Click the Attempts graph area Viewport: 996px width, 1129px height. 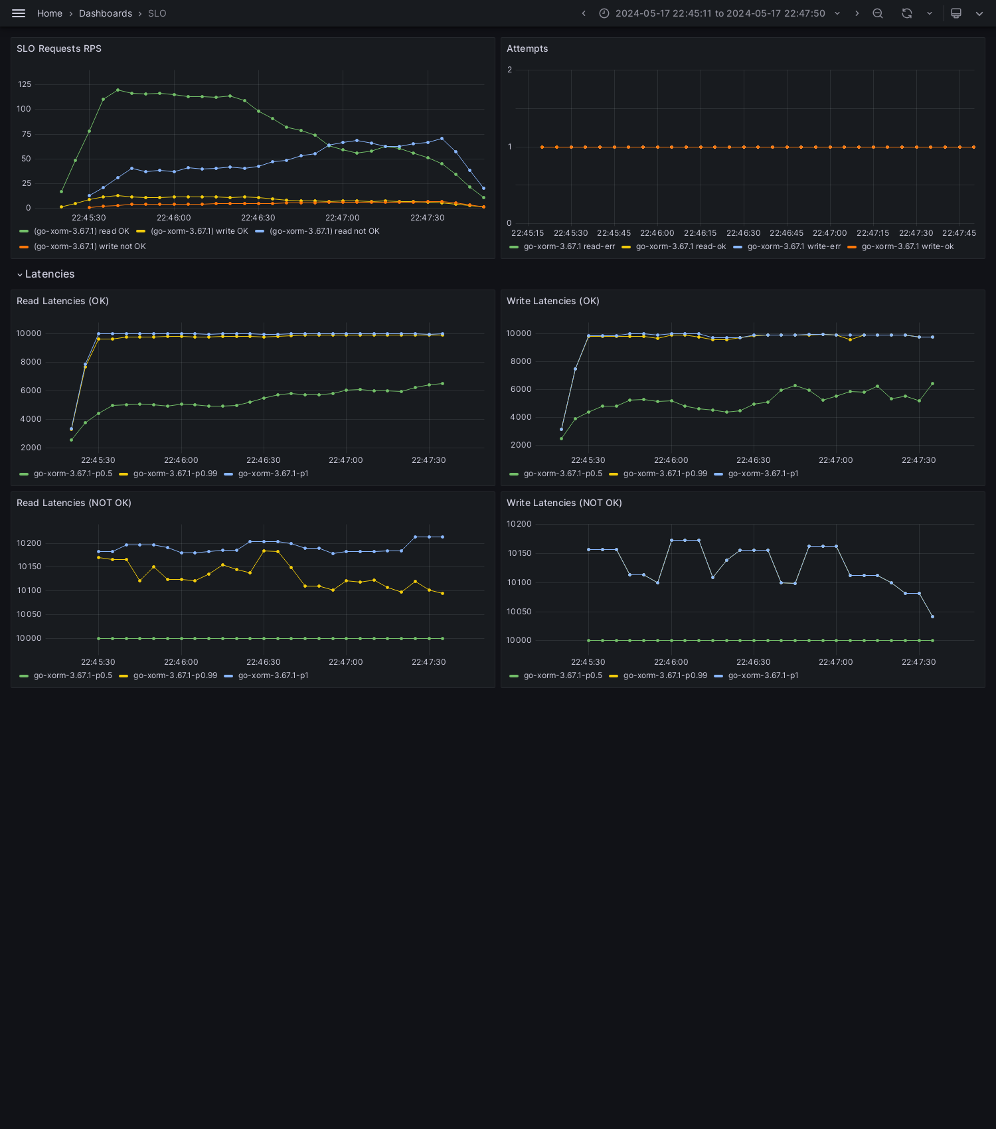coord(744,146)
